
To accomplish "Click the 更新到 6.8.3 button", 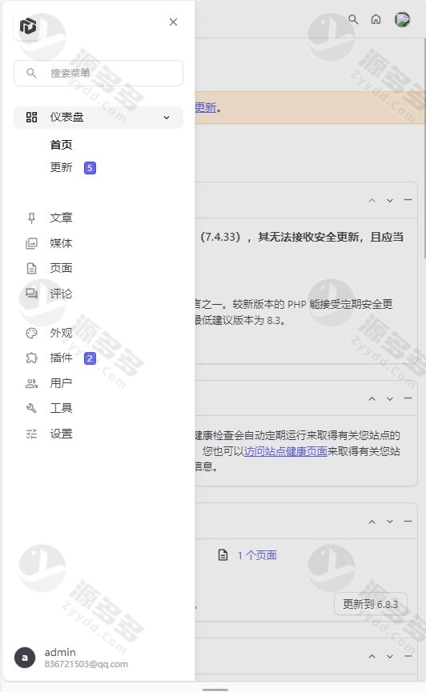I will [x=370, y=604].
